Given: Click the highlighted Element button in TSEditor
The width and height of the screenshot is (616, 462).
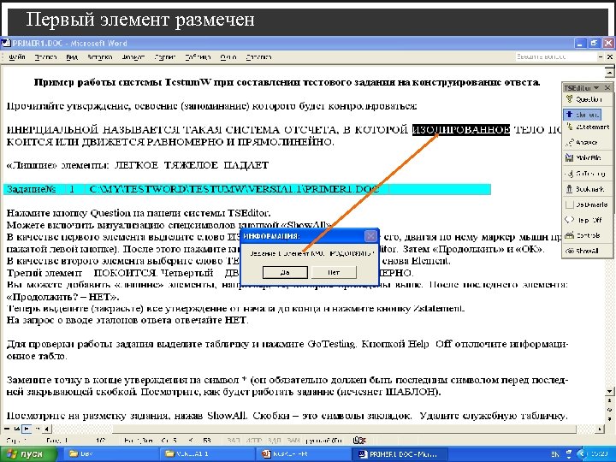Looking at the screenshot, I should coord(583,115).
